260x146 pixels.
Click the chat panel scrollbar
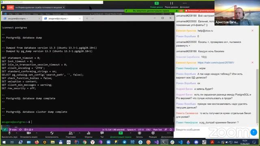pos(257,96)
